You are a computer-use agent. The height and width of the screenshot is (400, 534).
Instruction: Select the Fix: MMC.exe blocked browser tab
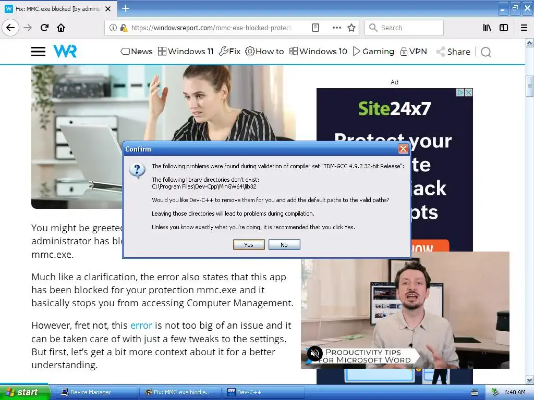coord(58,9)
